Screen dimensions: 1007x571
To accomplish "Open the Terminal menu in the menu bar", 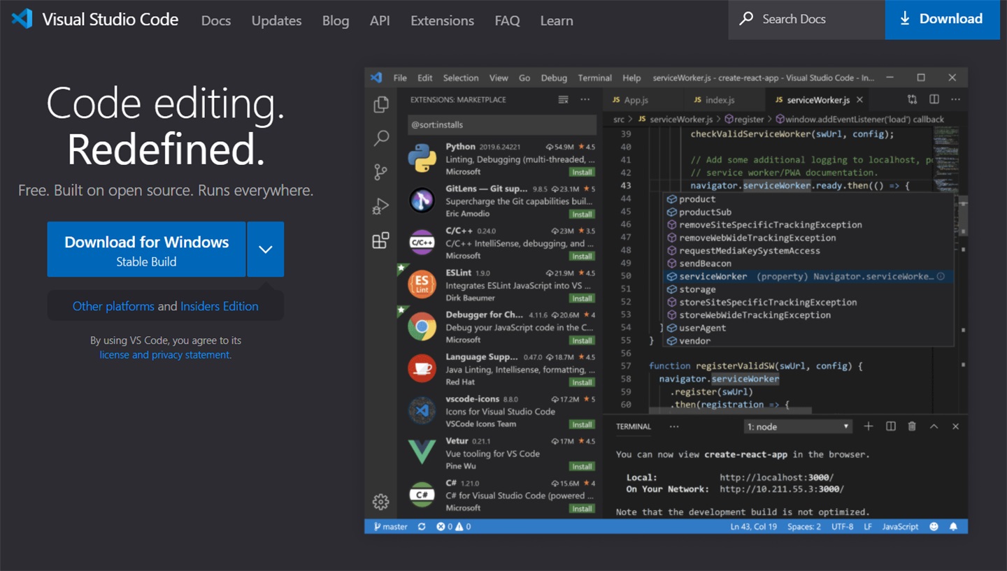I will point(594,78).
